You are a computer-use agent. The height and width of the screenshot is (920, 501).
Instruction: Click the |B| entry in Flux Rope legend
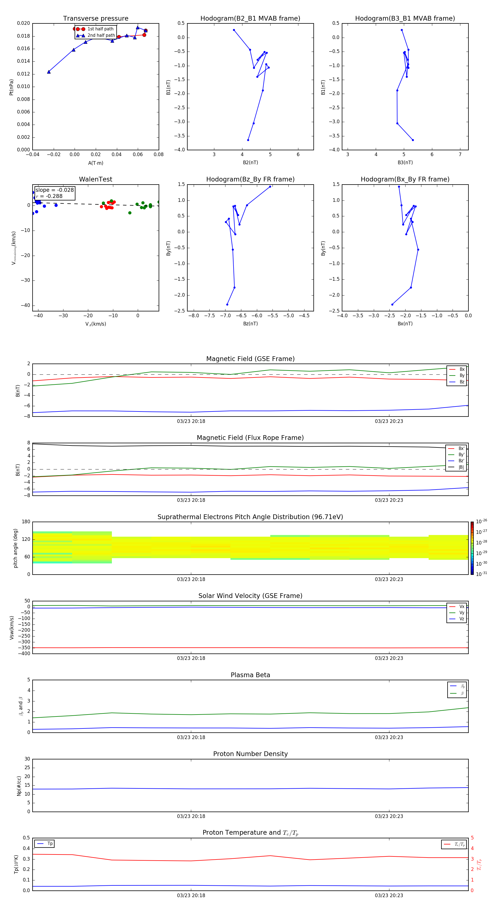pyautogui.click(x=456, y=467)
